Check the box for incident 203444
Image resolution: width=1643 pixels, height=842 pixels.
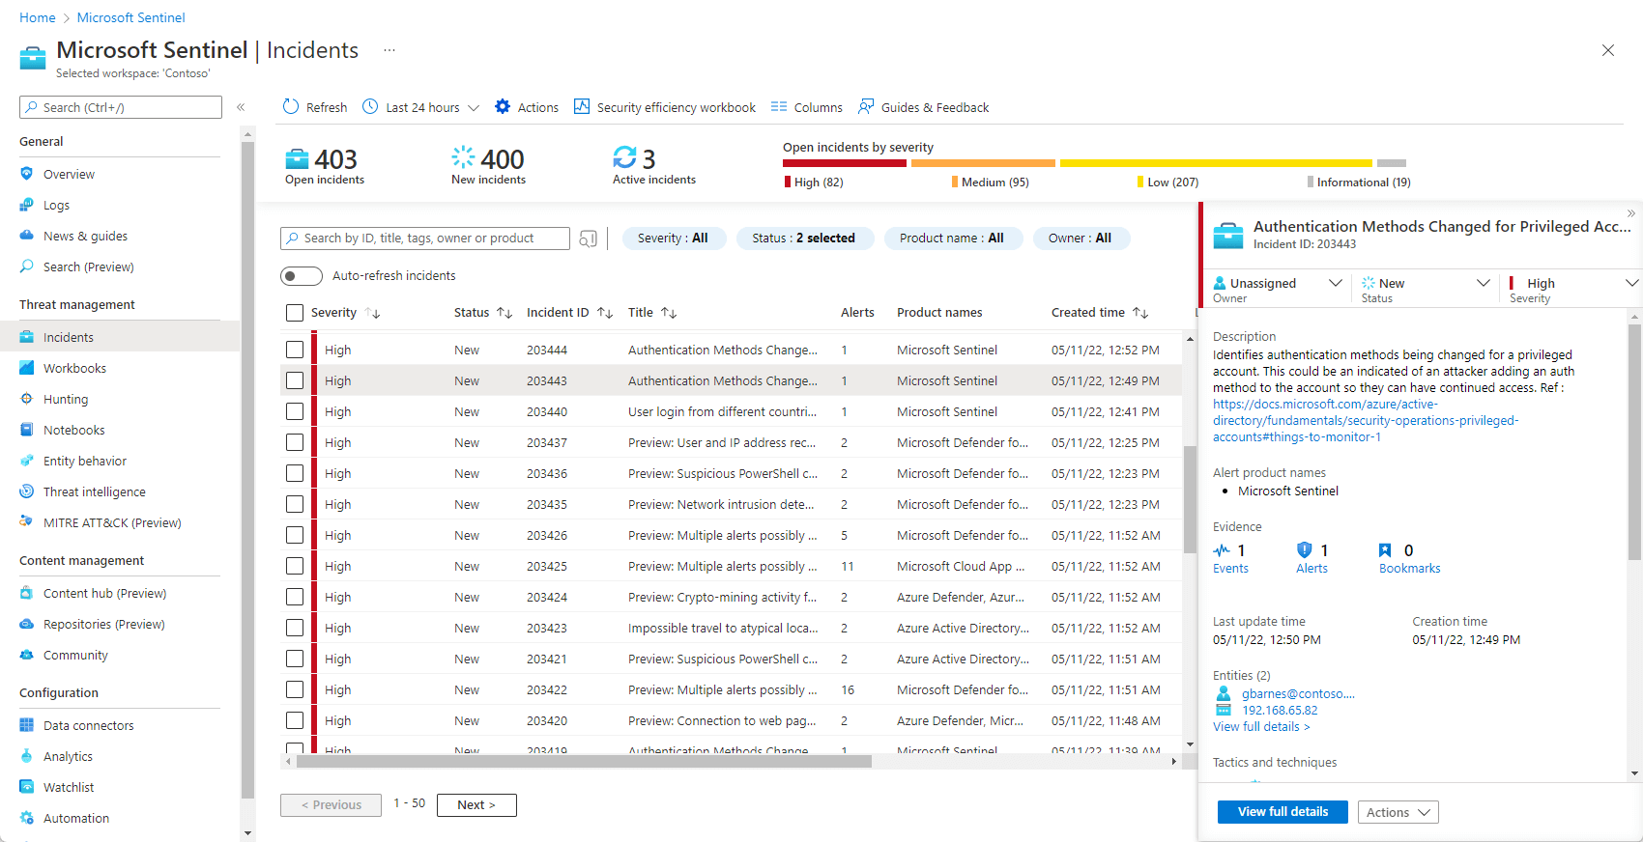[x=295, y=350]
